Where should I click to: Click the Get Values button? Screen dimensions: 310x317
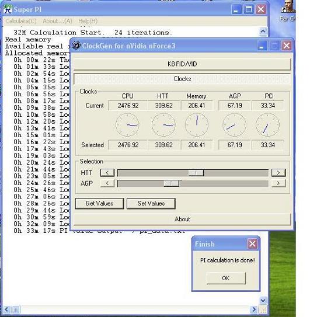click(x=99, y=203)
